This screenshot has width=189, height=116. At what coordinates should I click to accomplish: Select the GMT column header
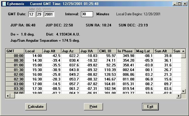click(x=15, y=51)
